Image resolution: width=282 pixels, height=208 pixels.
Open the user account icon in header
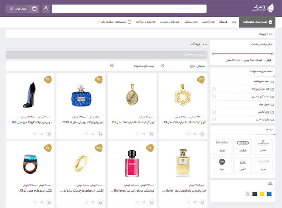[x=46, y=9]
